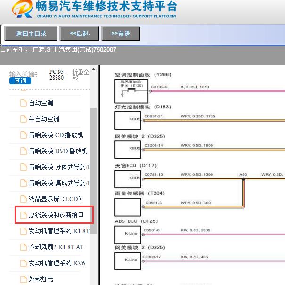This screenshot has height=285, width=285.
Task: Click the 折叠全部 collapse-all link
Action: click(81, 75)
